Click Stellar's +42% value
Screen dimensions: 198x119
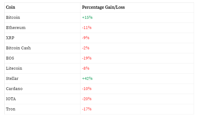click(87, 79)
